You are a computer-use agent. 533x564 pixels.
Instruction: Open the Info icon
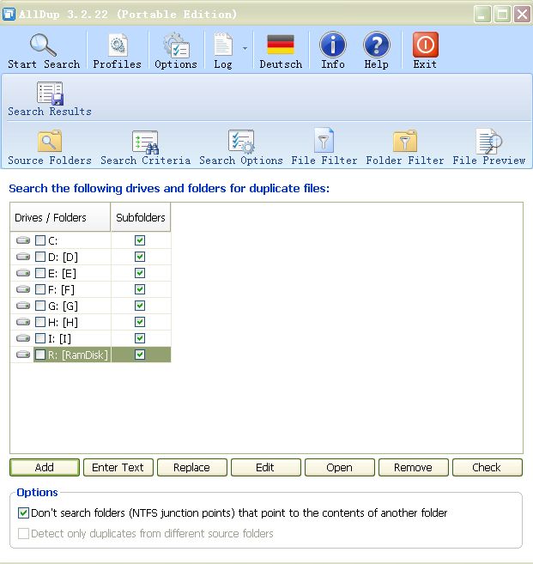333,45
